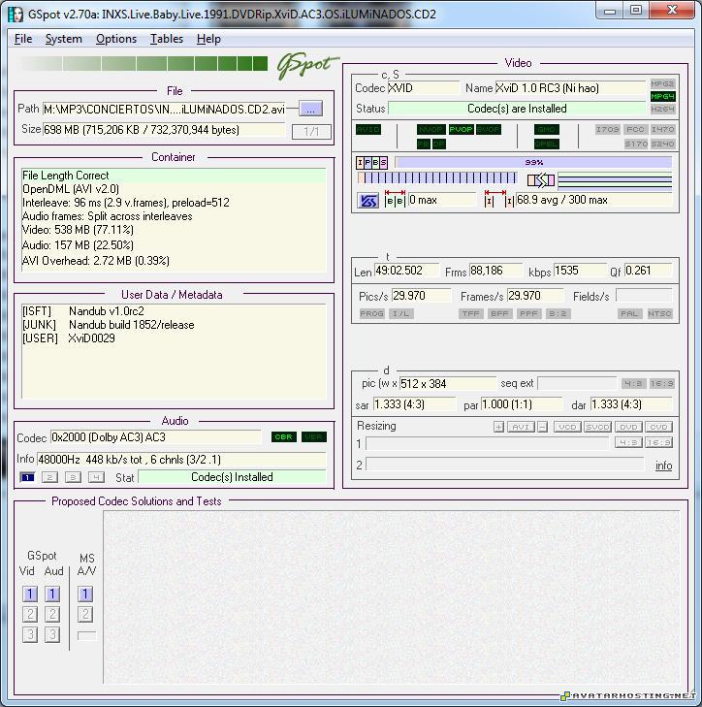The image size is (702, 707).
Task: Open the Options menu
Action: coord(116,39)
